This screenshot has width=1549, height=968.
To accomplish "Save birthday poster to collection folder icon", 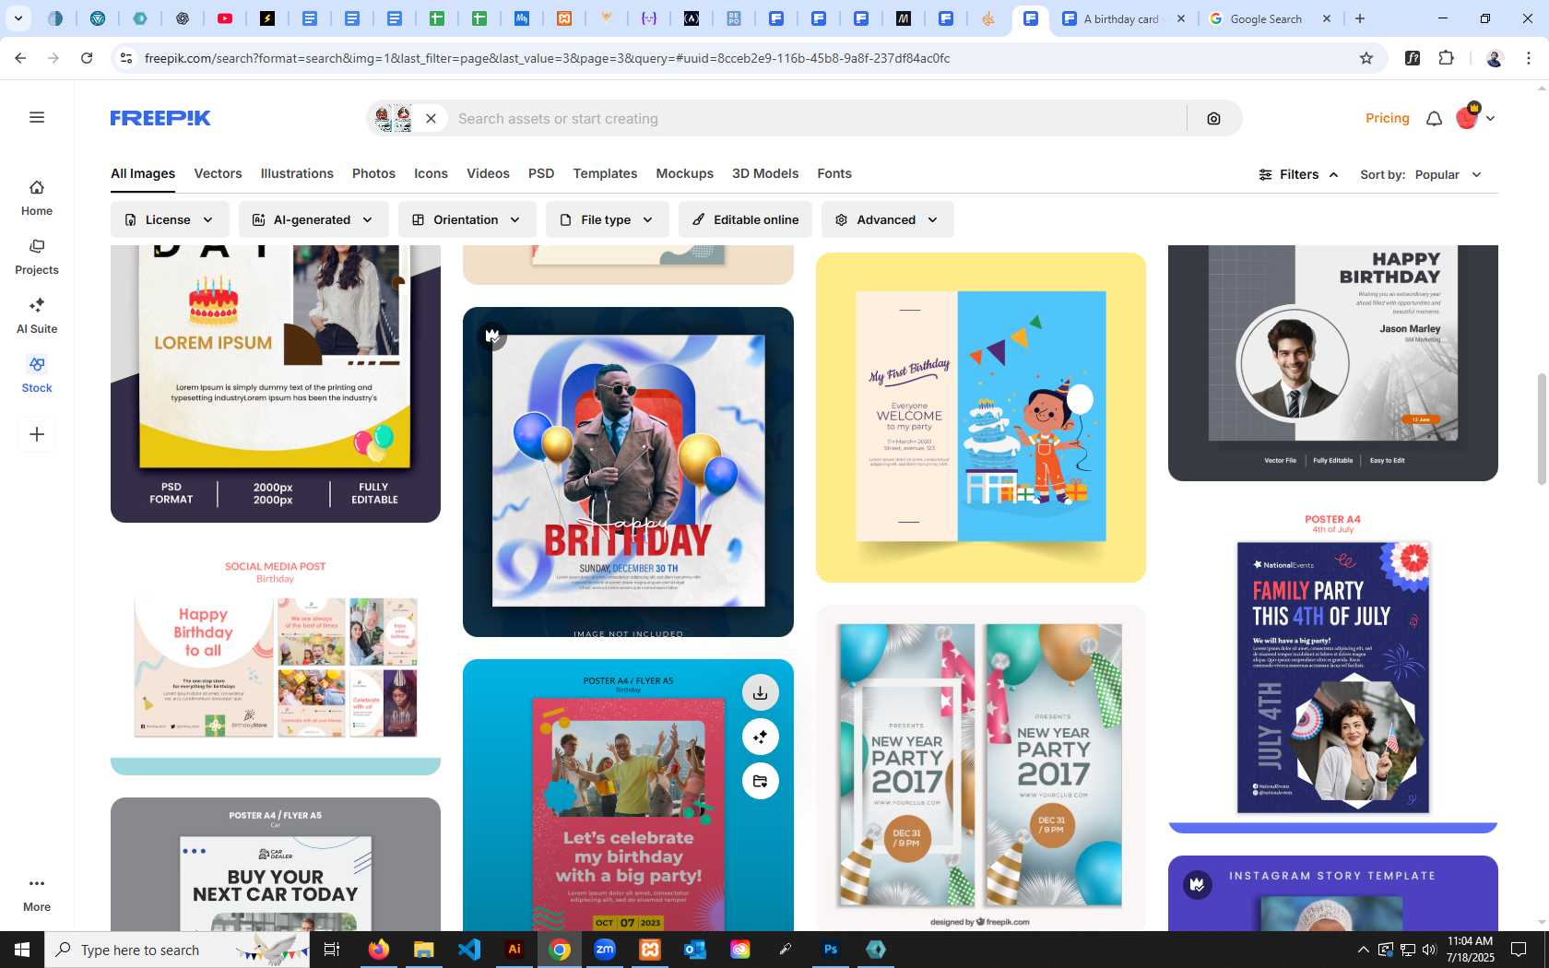I will tap(760, 781).
